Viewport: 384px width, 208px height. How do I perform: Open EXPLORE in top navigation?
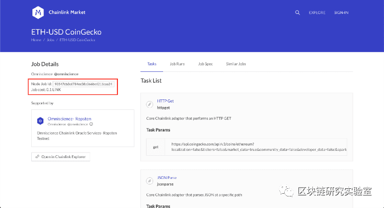pyautogui.click(x=317, y=13)
